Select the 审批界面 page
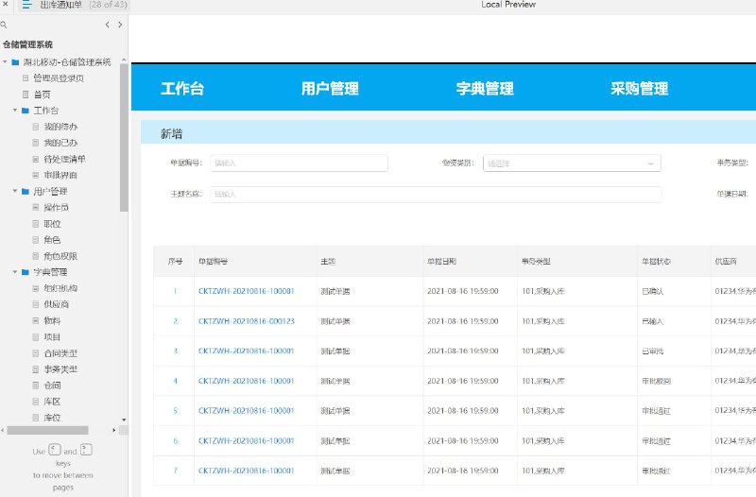756x497 pixels. pos(60,175)
